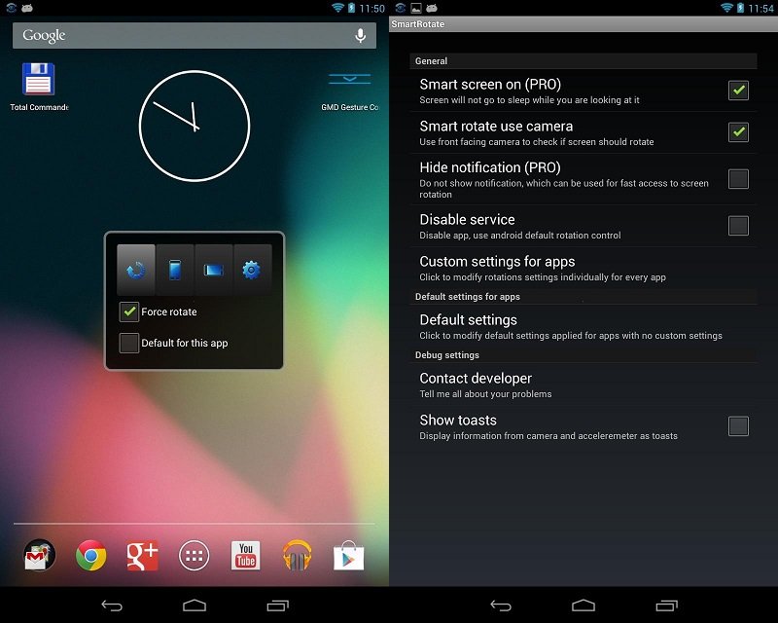Open Google+ from the dock
Image resolution: width=778 pixels, height=623 pixels.
[x=142, y=555]
